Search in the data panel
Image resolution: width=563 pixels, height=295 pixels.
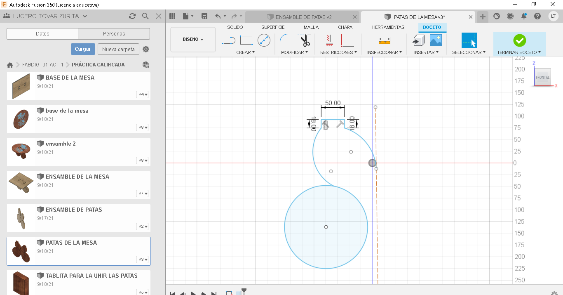click(145, 16)
